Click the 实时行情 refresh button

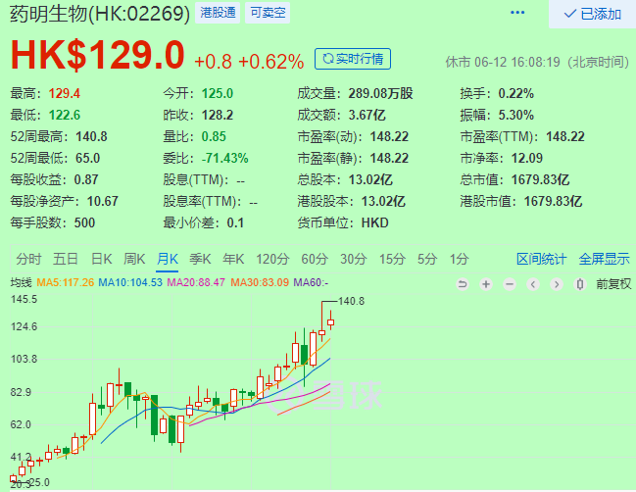pos(353,59)
